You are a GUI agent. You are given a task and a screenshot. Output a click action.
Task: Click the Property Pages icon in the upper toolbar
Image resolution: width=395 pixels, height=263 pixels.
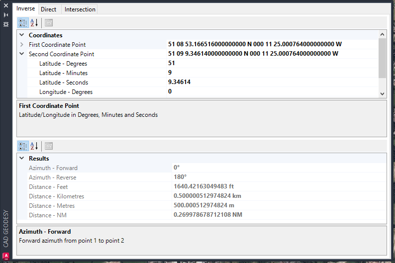pyautogui.click(x=48, y=22)
